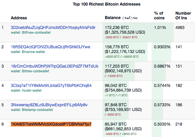Open address 3D2oetdNuZUqQHPJmcMDDHYoqkyNVsFk9r
The width and height of the screenshot is (195, 137).
[53, 28]
